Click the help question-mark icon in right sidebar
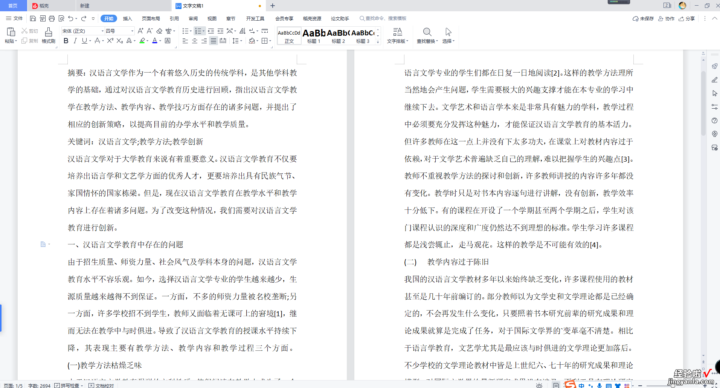Viewport: 720px width, 388px height. [714, 120]
